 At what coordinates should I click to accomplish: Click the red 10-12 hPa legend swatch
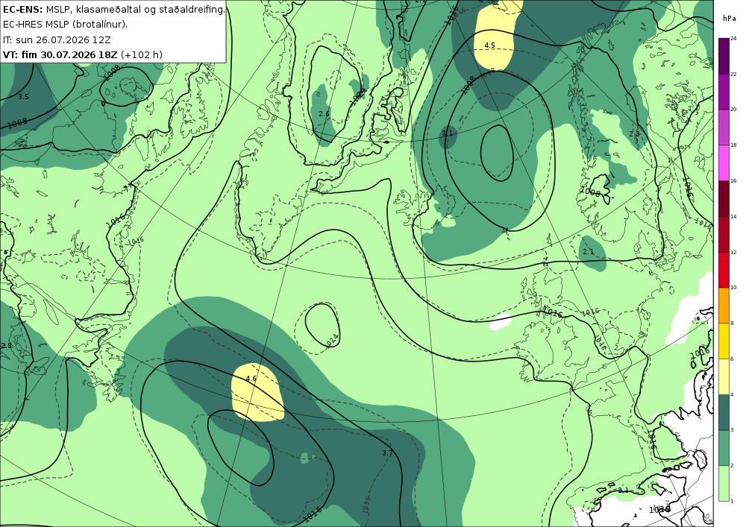(724, 270)
